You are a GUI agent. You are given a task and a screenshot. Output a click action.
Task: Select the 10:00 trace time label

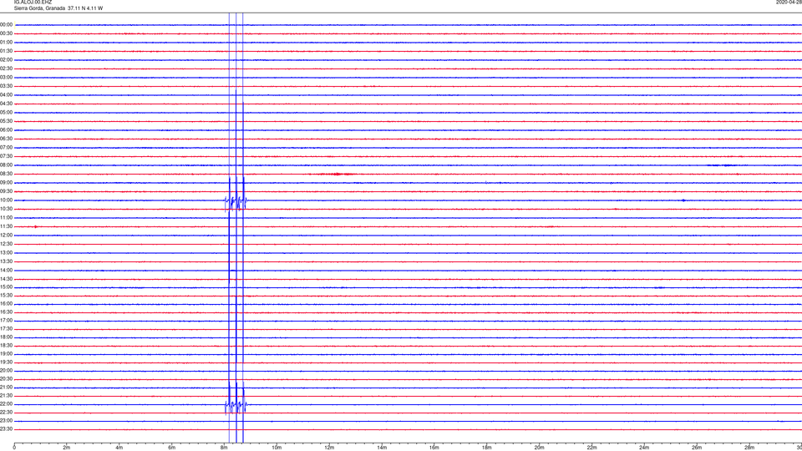[6, 200]
